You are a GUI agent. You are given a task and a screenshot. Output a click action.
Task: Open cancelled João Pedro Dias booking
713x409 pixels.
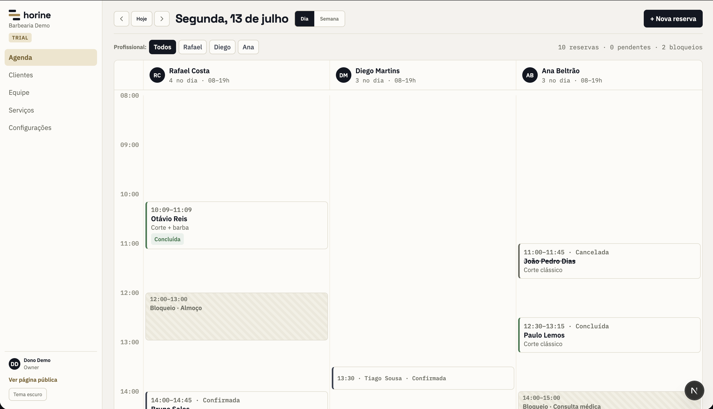[609, 261]
